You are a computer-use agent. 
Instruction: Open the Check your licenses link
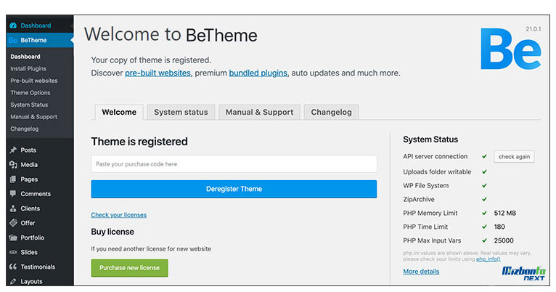point(118,215)
